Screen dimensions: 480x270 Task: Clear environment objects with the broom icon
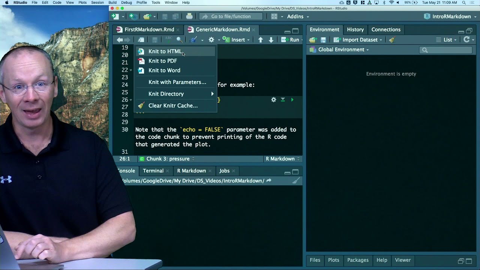click(x=392, y=40)
